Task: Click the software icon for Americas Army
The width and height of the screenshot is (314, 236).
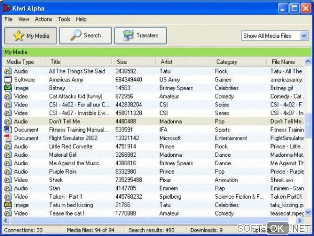Action: pos(8,80)
